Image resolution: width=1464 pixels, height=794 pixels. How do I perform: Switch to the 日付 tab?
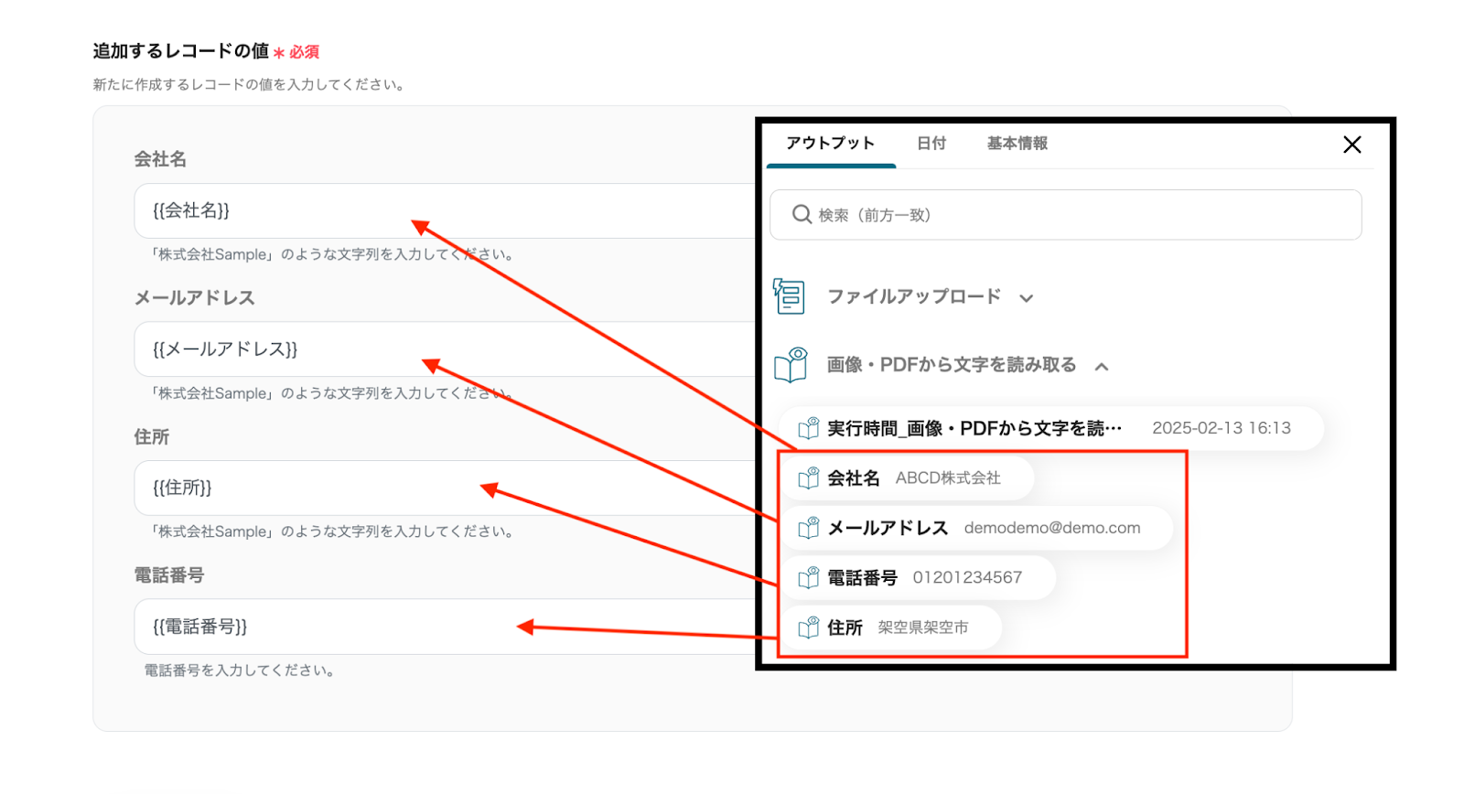coord(931,144)
